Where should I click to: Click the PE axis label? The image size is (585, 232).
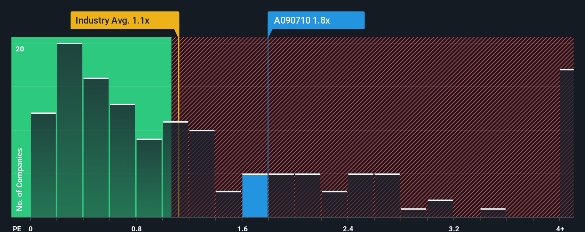(17, 228)
